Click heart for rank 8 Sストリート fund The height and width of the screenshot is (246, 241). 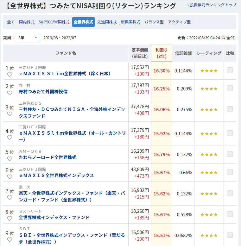(10, 218)
